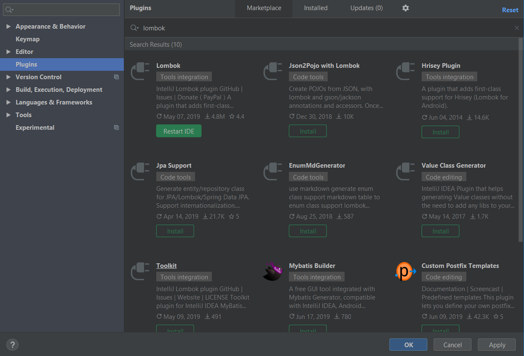Image resolution: width=524 pixels, height=356 pixels.
Task: Install the Jpa Support plugin
Action: (175, 231)
